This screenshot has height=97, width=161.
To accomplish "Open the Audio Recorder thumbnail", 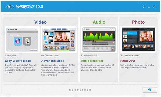I will point(99,40).
